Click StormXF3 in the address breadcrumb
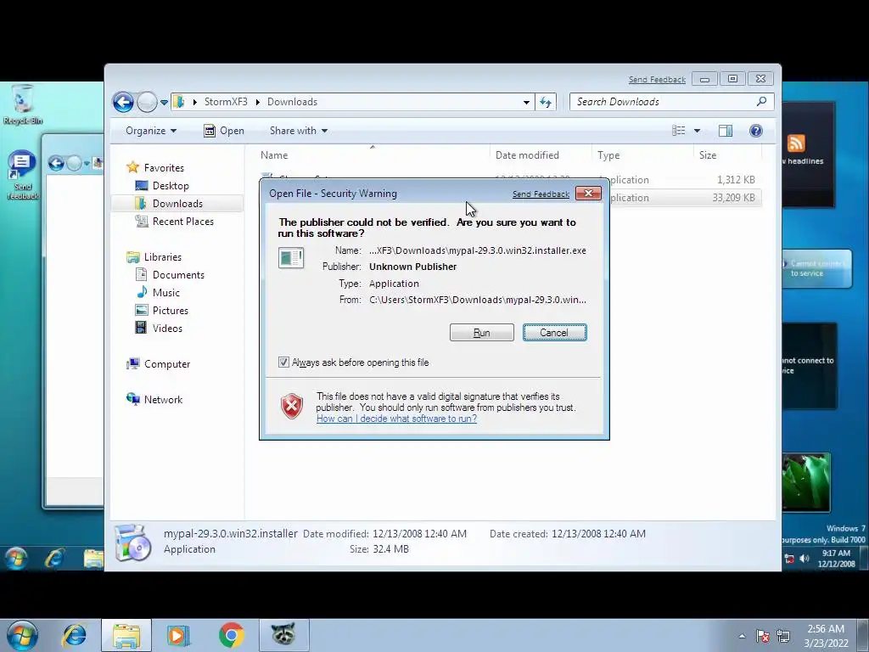Viewport: 869px width, 652px height. coord(226,102)
